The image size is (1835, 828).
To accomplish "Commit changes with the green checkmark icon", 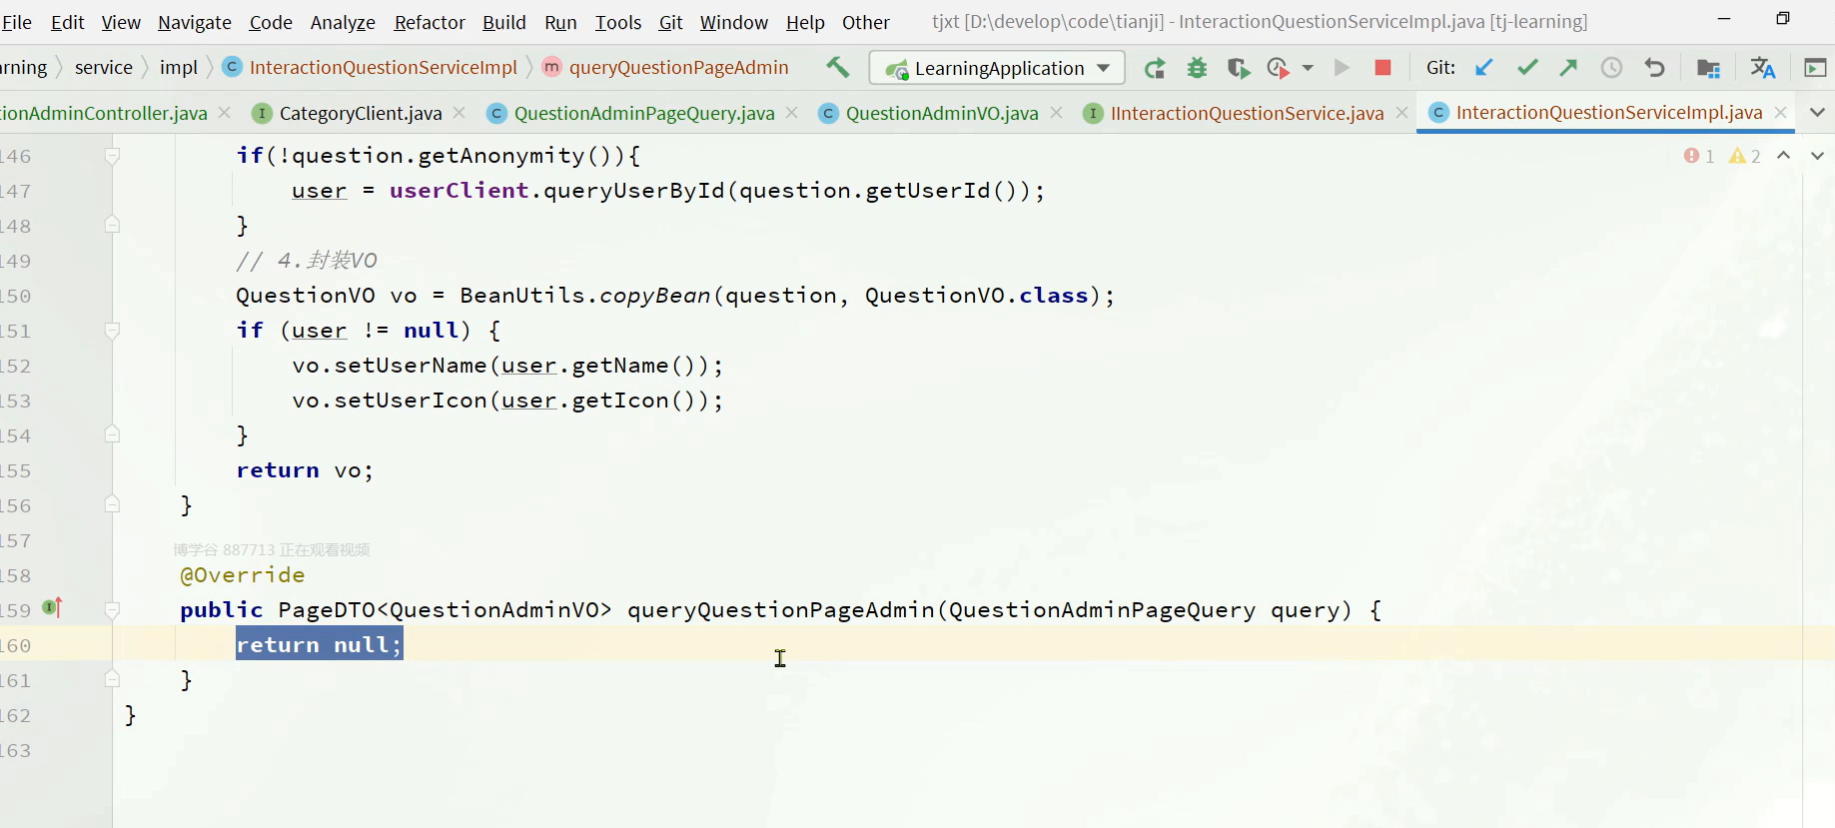I will click(x=1527, y=68).
